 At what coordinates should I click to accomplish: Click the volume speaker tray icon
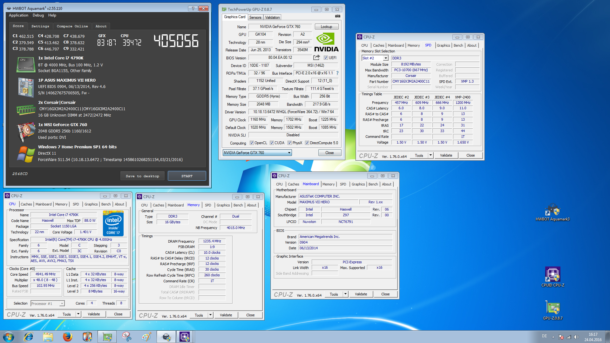(576, 337)
